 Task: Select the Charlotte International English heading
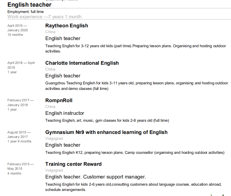[82, 63]
